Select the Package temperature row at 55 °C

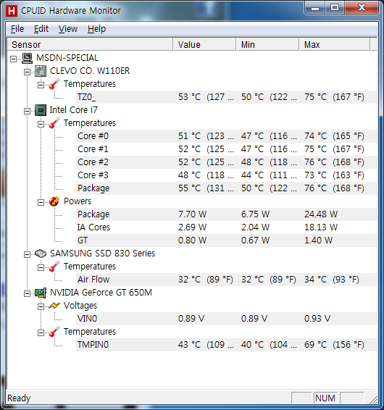[226, 188]
